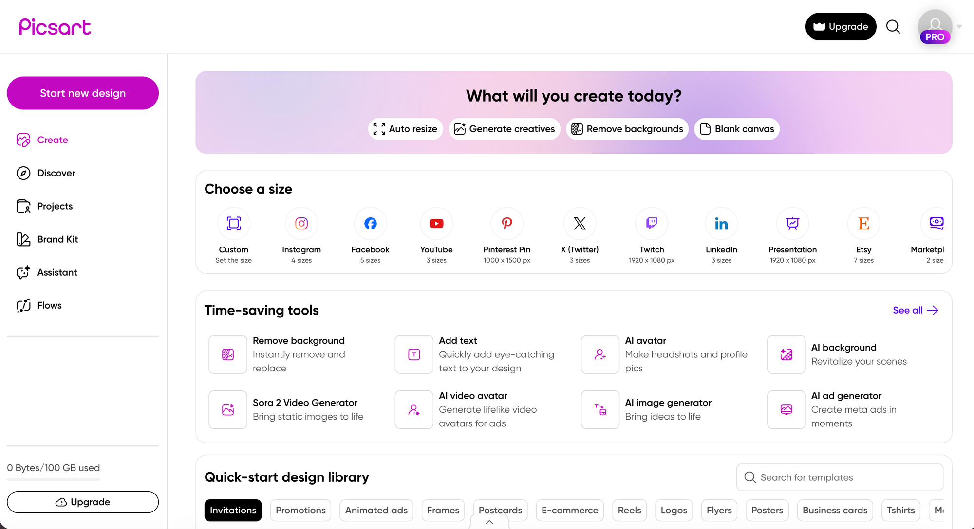Viewport: 974px width, 529px height.
Task: Expand the profile account dropdown arrow
Action: pos(959,27)
